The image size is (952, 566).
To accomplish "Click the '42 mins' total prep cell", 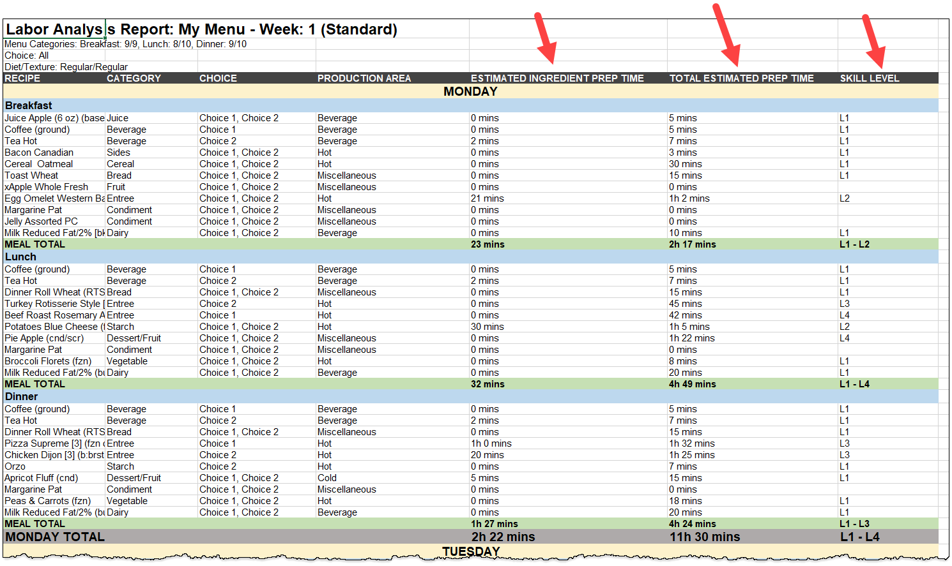I will pos(686,315).
